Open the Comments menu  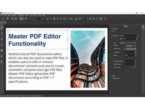pyautogui.click(x=21, y=15)
